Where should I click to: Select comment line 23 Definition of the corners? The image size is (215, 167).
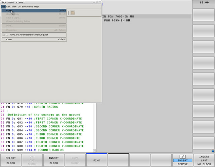[x=40, y=115]
